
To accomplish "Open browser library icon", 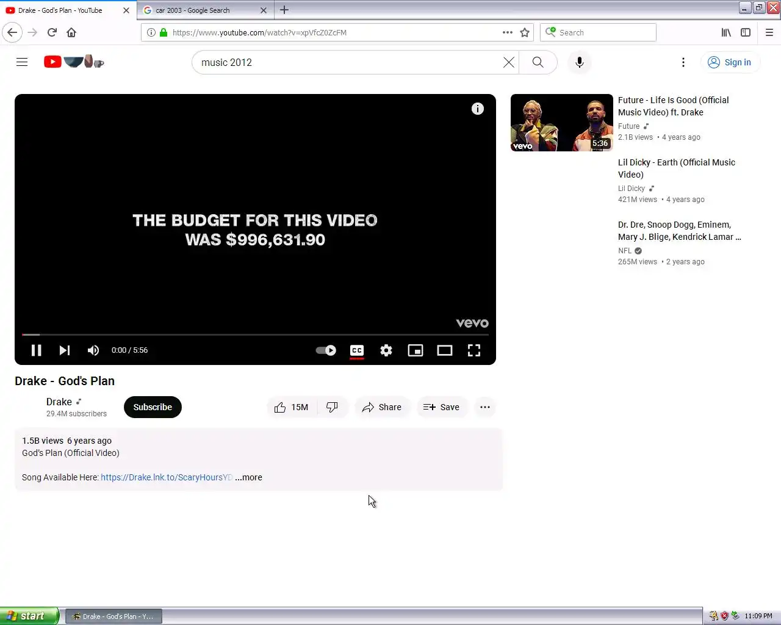I will coord(726,32).
